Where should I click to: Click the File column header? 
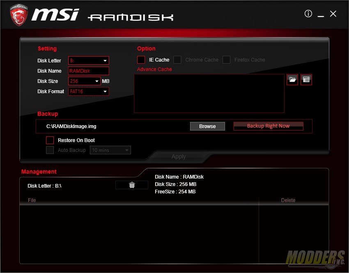(32, 200)
